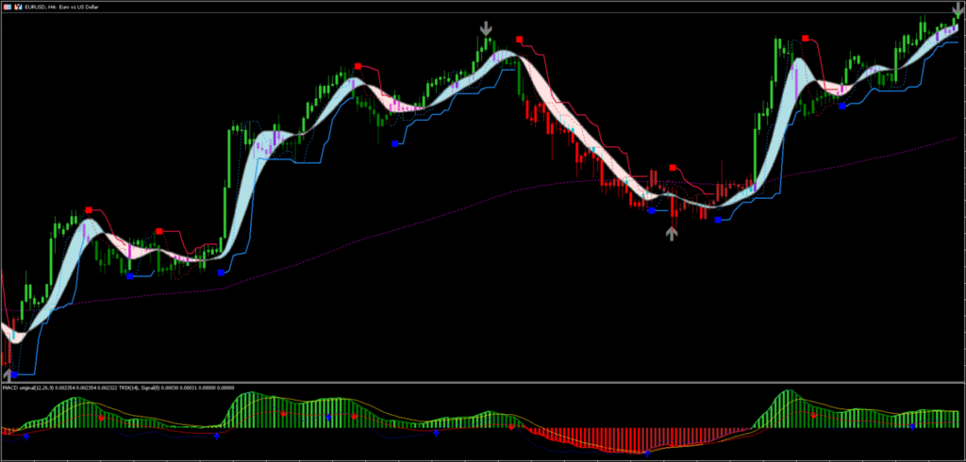The image size is (966, 462).
Task: Select the rightmost red square marker
Action: pos(806,38)
